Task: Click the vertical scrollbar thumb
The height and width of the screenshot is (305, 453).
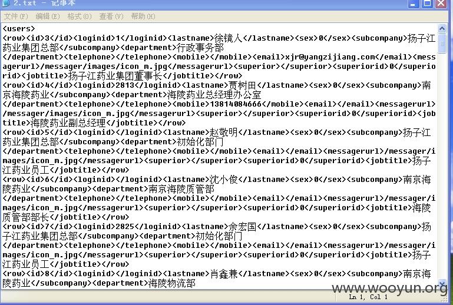Action: pyautogui.click(x=442, y=44)
